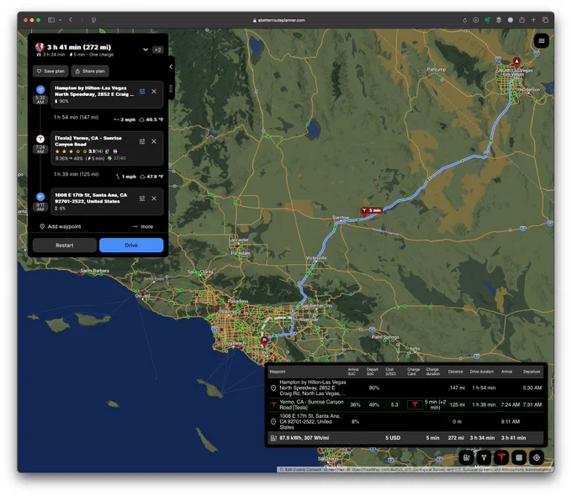572x496 pixels.
Task: Open the Safari tab group dropdown arrow
Action: pos(61,20)
